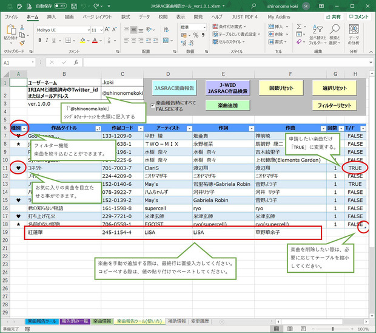
Task: Click the JASRAC楽曲報告 button
Action: (174, 88)
